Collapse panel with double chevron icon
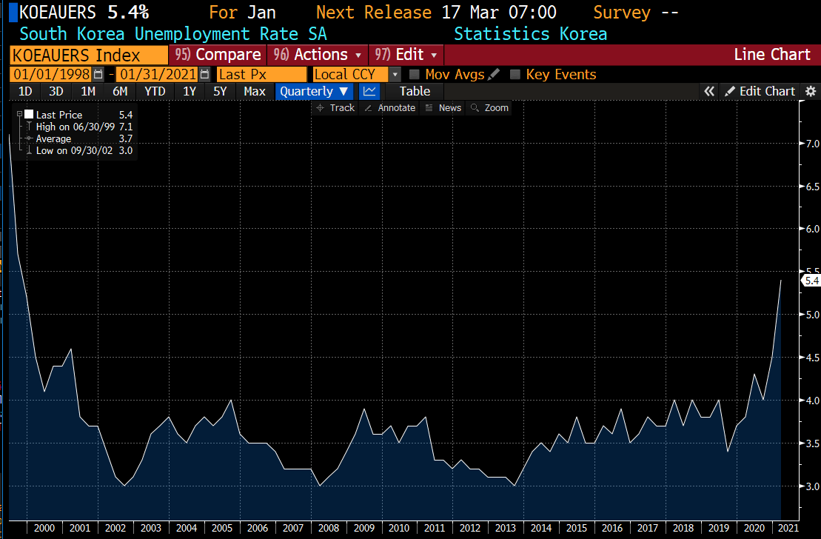This screenshot has height=539, width=821. click(x=709, y=91)
